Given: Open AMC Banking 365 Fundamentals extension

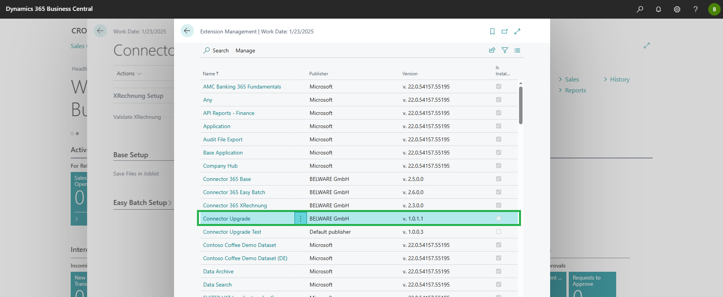Looking at the screenshot, I should tap(242, 87).
